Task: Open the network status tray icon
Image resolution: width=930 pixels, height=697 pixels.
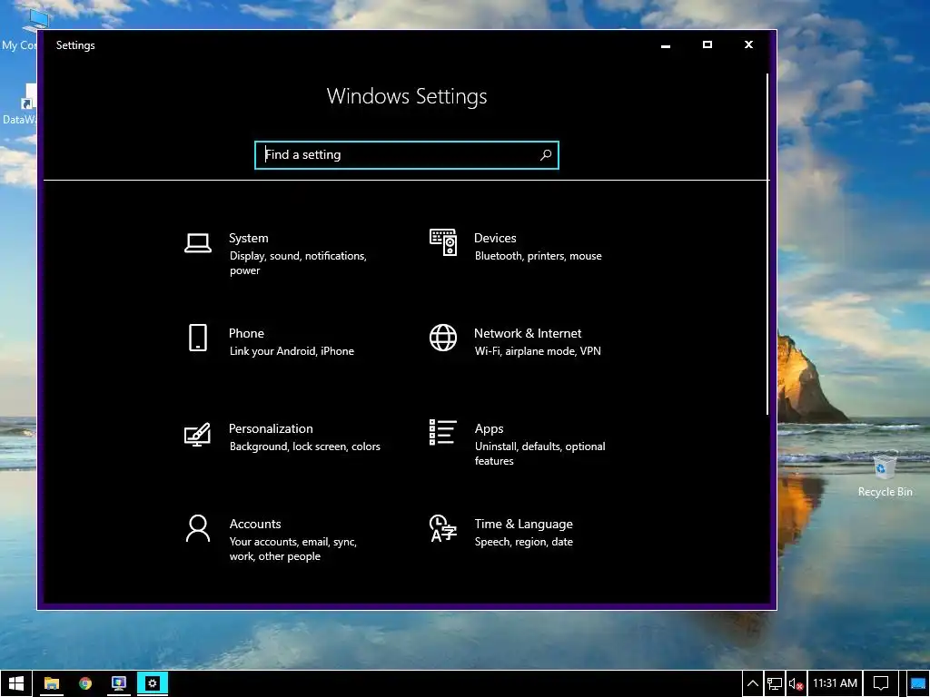Action: pos(774,683)
